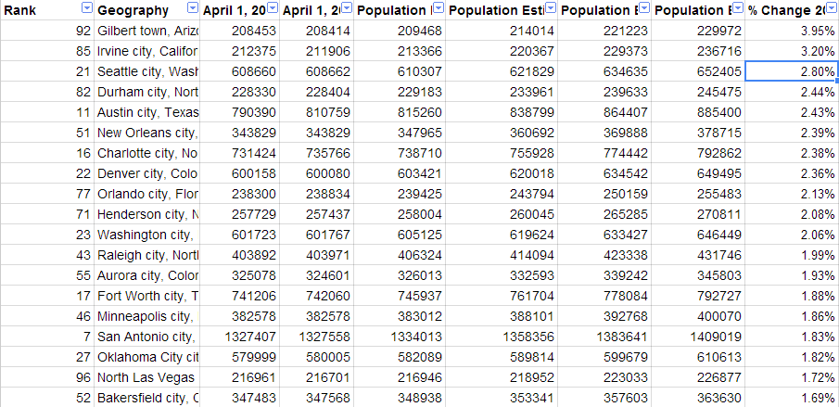Open filter arrow for column starting with 208453
The image size is (839, 407).
[272, 9]
